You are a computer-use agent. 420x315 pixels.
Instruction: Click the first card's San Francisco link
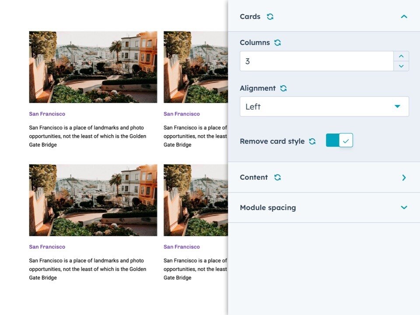pos(47,114)
